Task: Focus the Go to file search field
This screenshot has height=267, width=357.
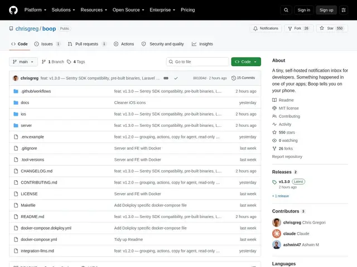Action: click(x=197, y=62)
